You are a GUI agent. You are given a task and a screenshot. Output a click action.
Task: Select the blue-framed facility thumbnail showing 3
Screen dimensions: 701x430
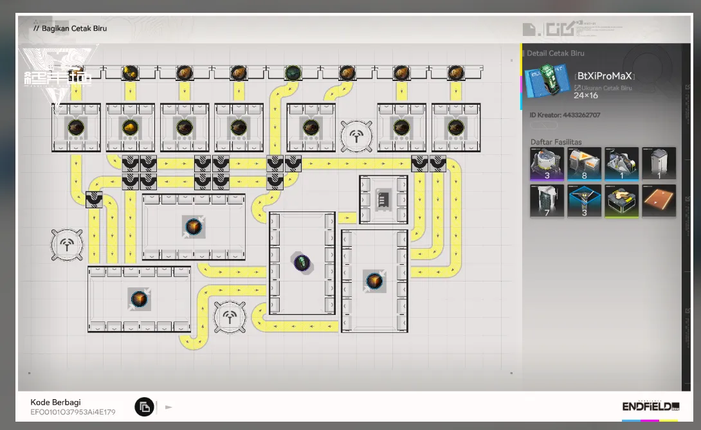[x=584, y=201]
